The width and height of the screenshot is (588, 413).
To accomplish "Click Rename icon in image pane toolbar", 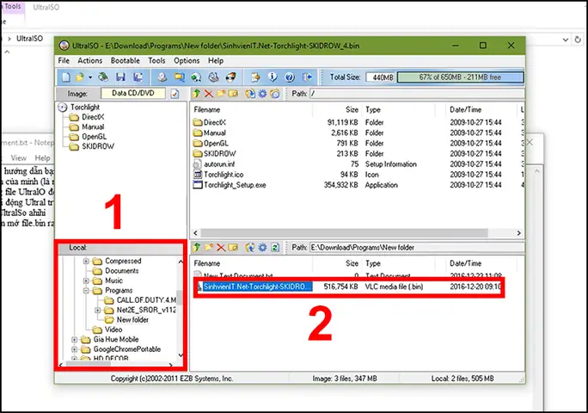I will [x=233, y=94].
